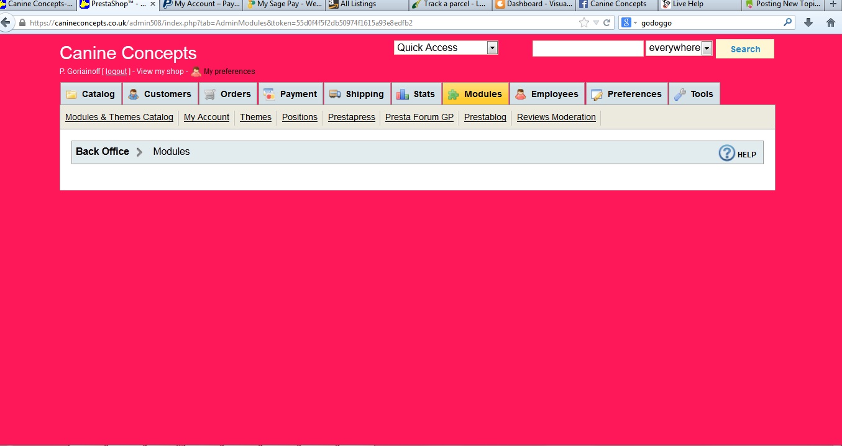Viewport: 842px width, 446px height.
Task: Open the Positions submenu link
Action: point(300,117)
